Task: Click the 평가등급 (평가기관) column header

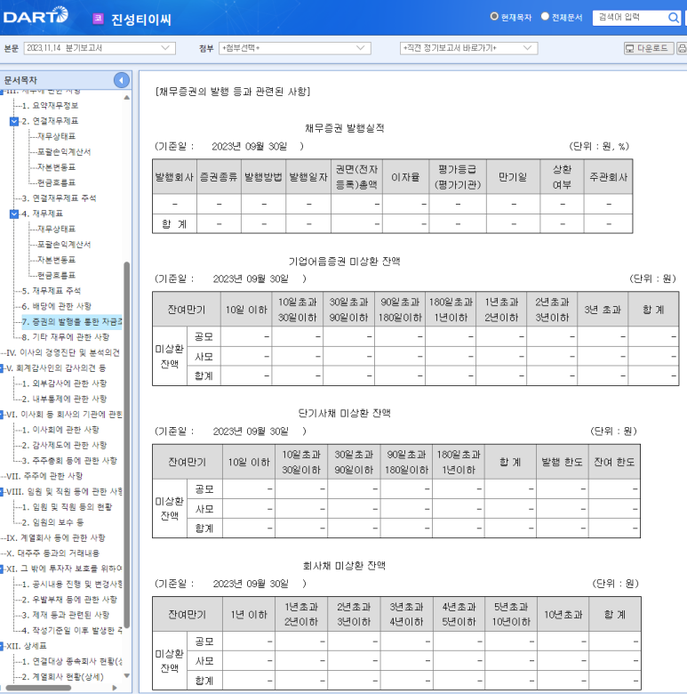Action: click(x=458, y=177)
